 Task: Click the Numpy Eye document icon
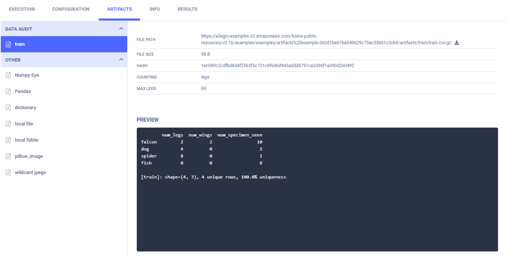pyautogui.click(x=8, y=75)
